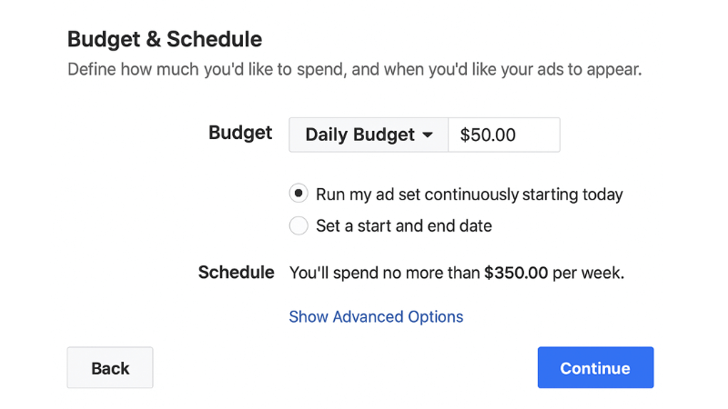Click the bold "Schedule" row label
This screenshot has height=409, width=728.
pyautogui.click(x=237, y=272)
